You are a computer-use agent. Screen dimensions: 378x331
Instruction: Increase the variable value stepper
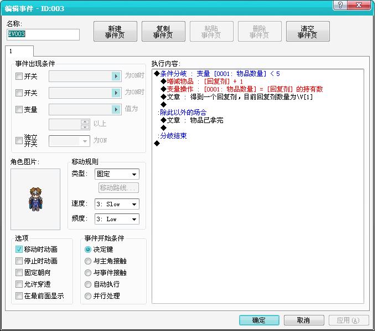[85, 121]
